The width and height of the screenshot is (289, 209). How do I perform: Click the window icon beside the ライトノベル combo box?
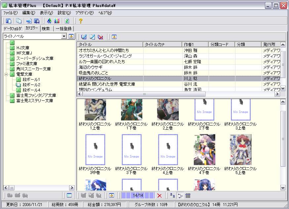click(71, 36)
